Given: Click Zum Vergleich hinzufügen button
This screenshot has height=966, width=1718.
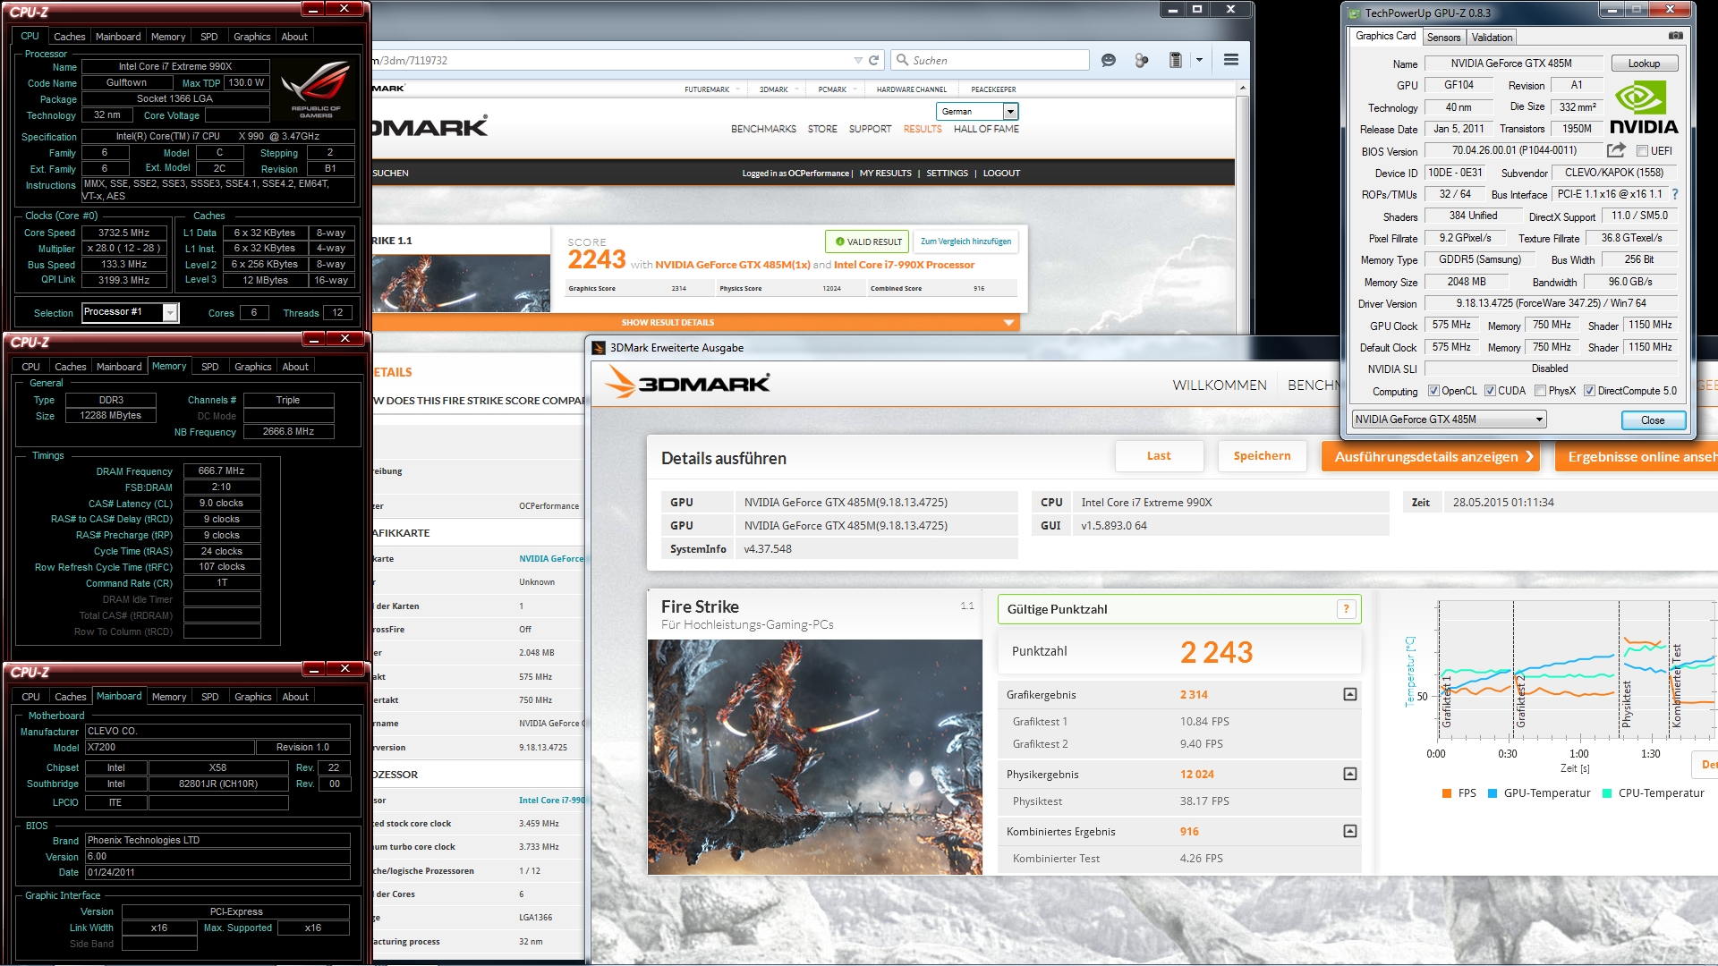Looking at the screenshot, I should (965, 241).
